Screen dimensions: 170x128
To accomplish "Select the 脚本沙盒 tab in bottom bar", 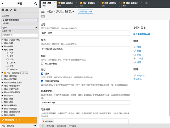I will click(x=50, y=126).
